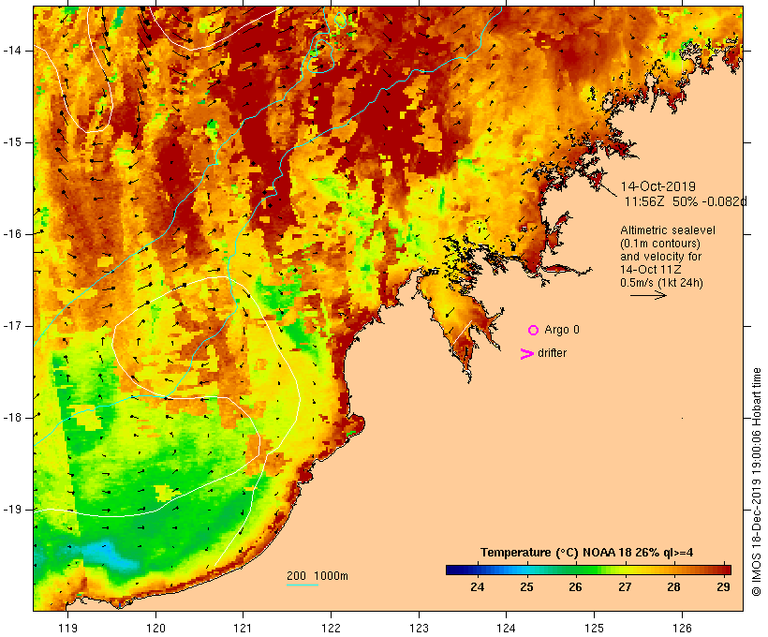Click the magenta Argo circle marker in the legend
Image resolution: width=768 pixels, height=637 pixels.
point(534,331)
